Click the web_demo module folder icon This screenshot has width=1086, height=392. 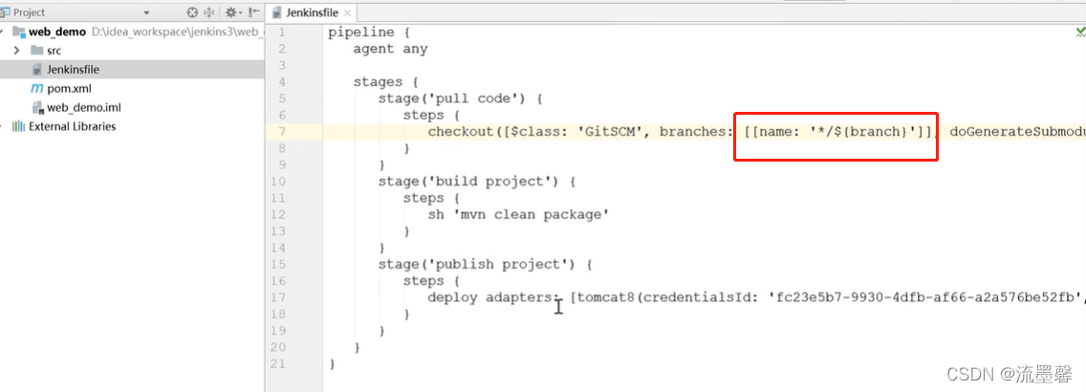[19, 32]
